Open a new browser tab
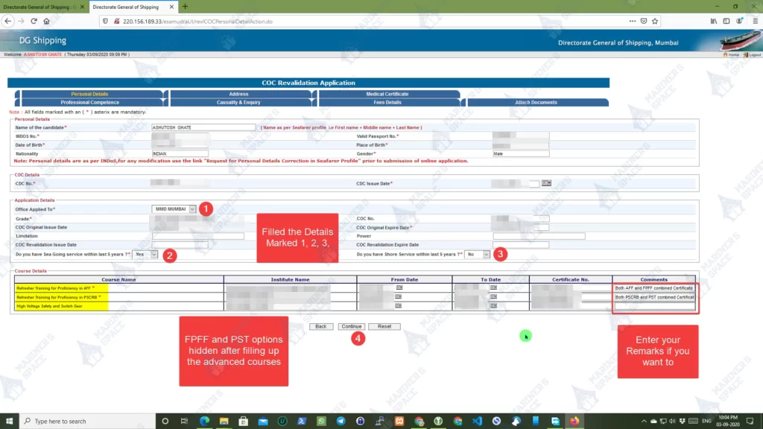 pos(185,7)
